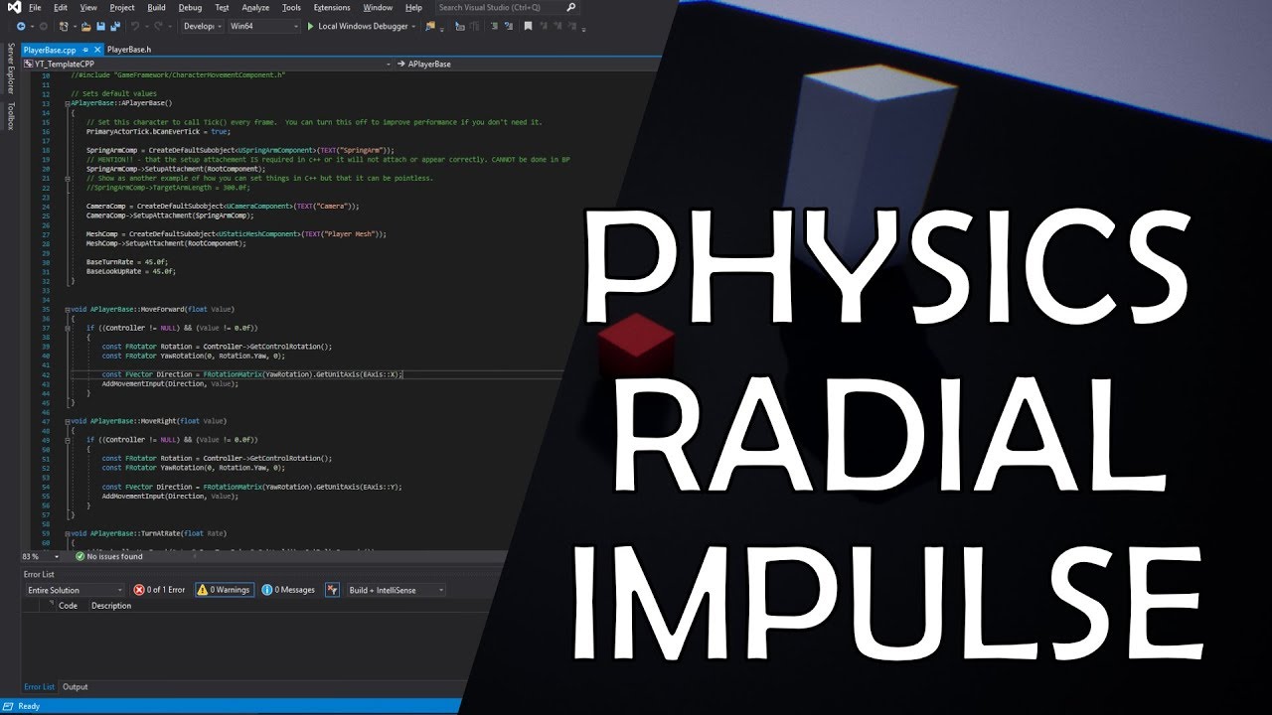Viewport: 1272px width, 715px height.
Task: Open the APlayerBase navigation dropdown
Action: [527, 64]
